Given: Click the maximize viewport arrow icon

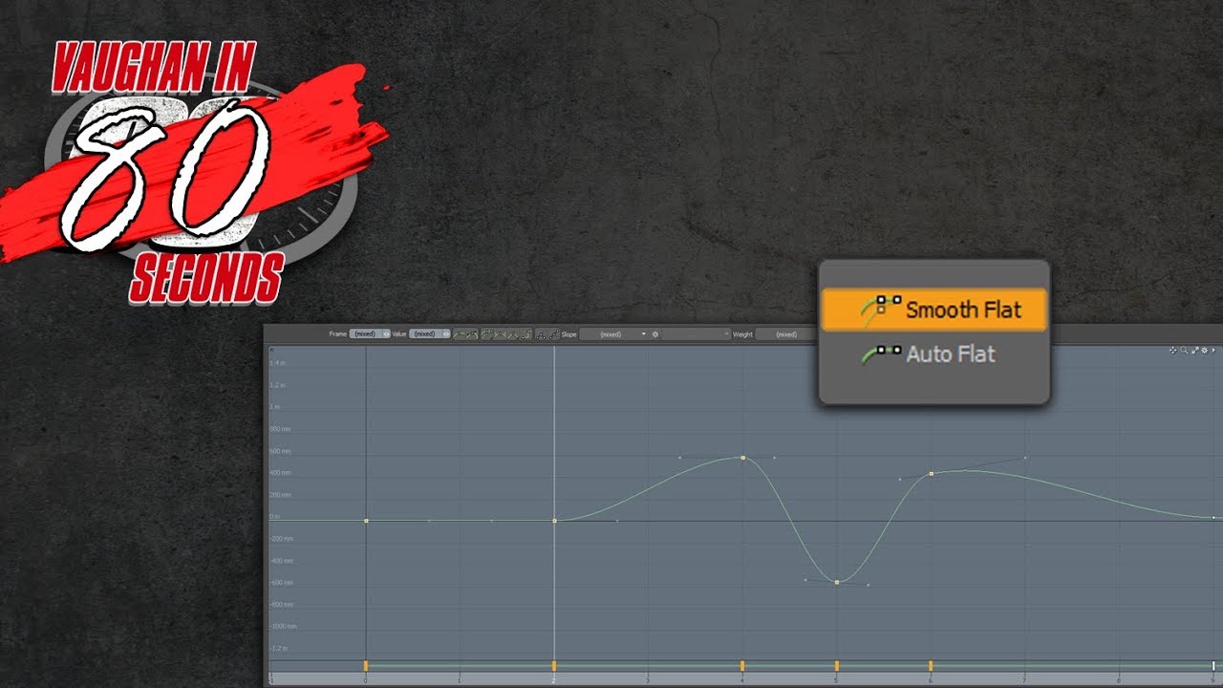Looking at the screenshot, I should 1195,351.
